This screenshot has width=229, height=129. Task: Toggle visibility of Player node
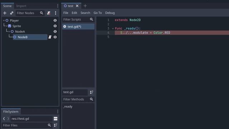pos(55,20)
